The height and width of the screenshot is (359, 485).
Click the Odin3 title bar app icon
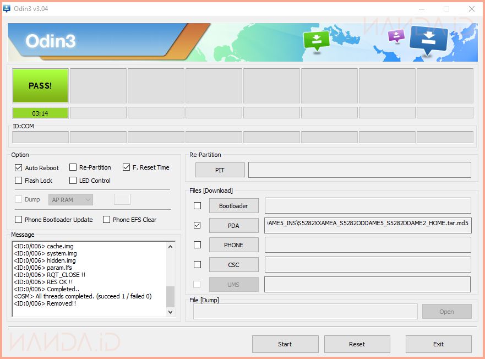pyautogui.click(x=7, y=8)
